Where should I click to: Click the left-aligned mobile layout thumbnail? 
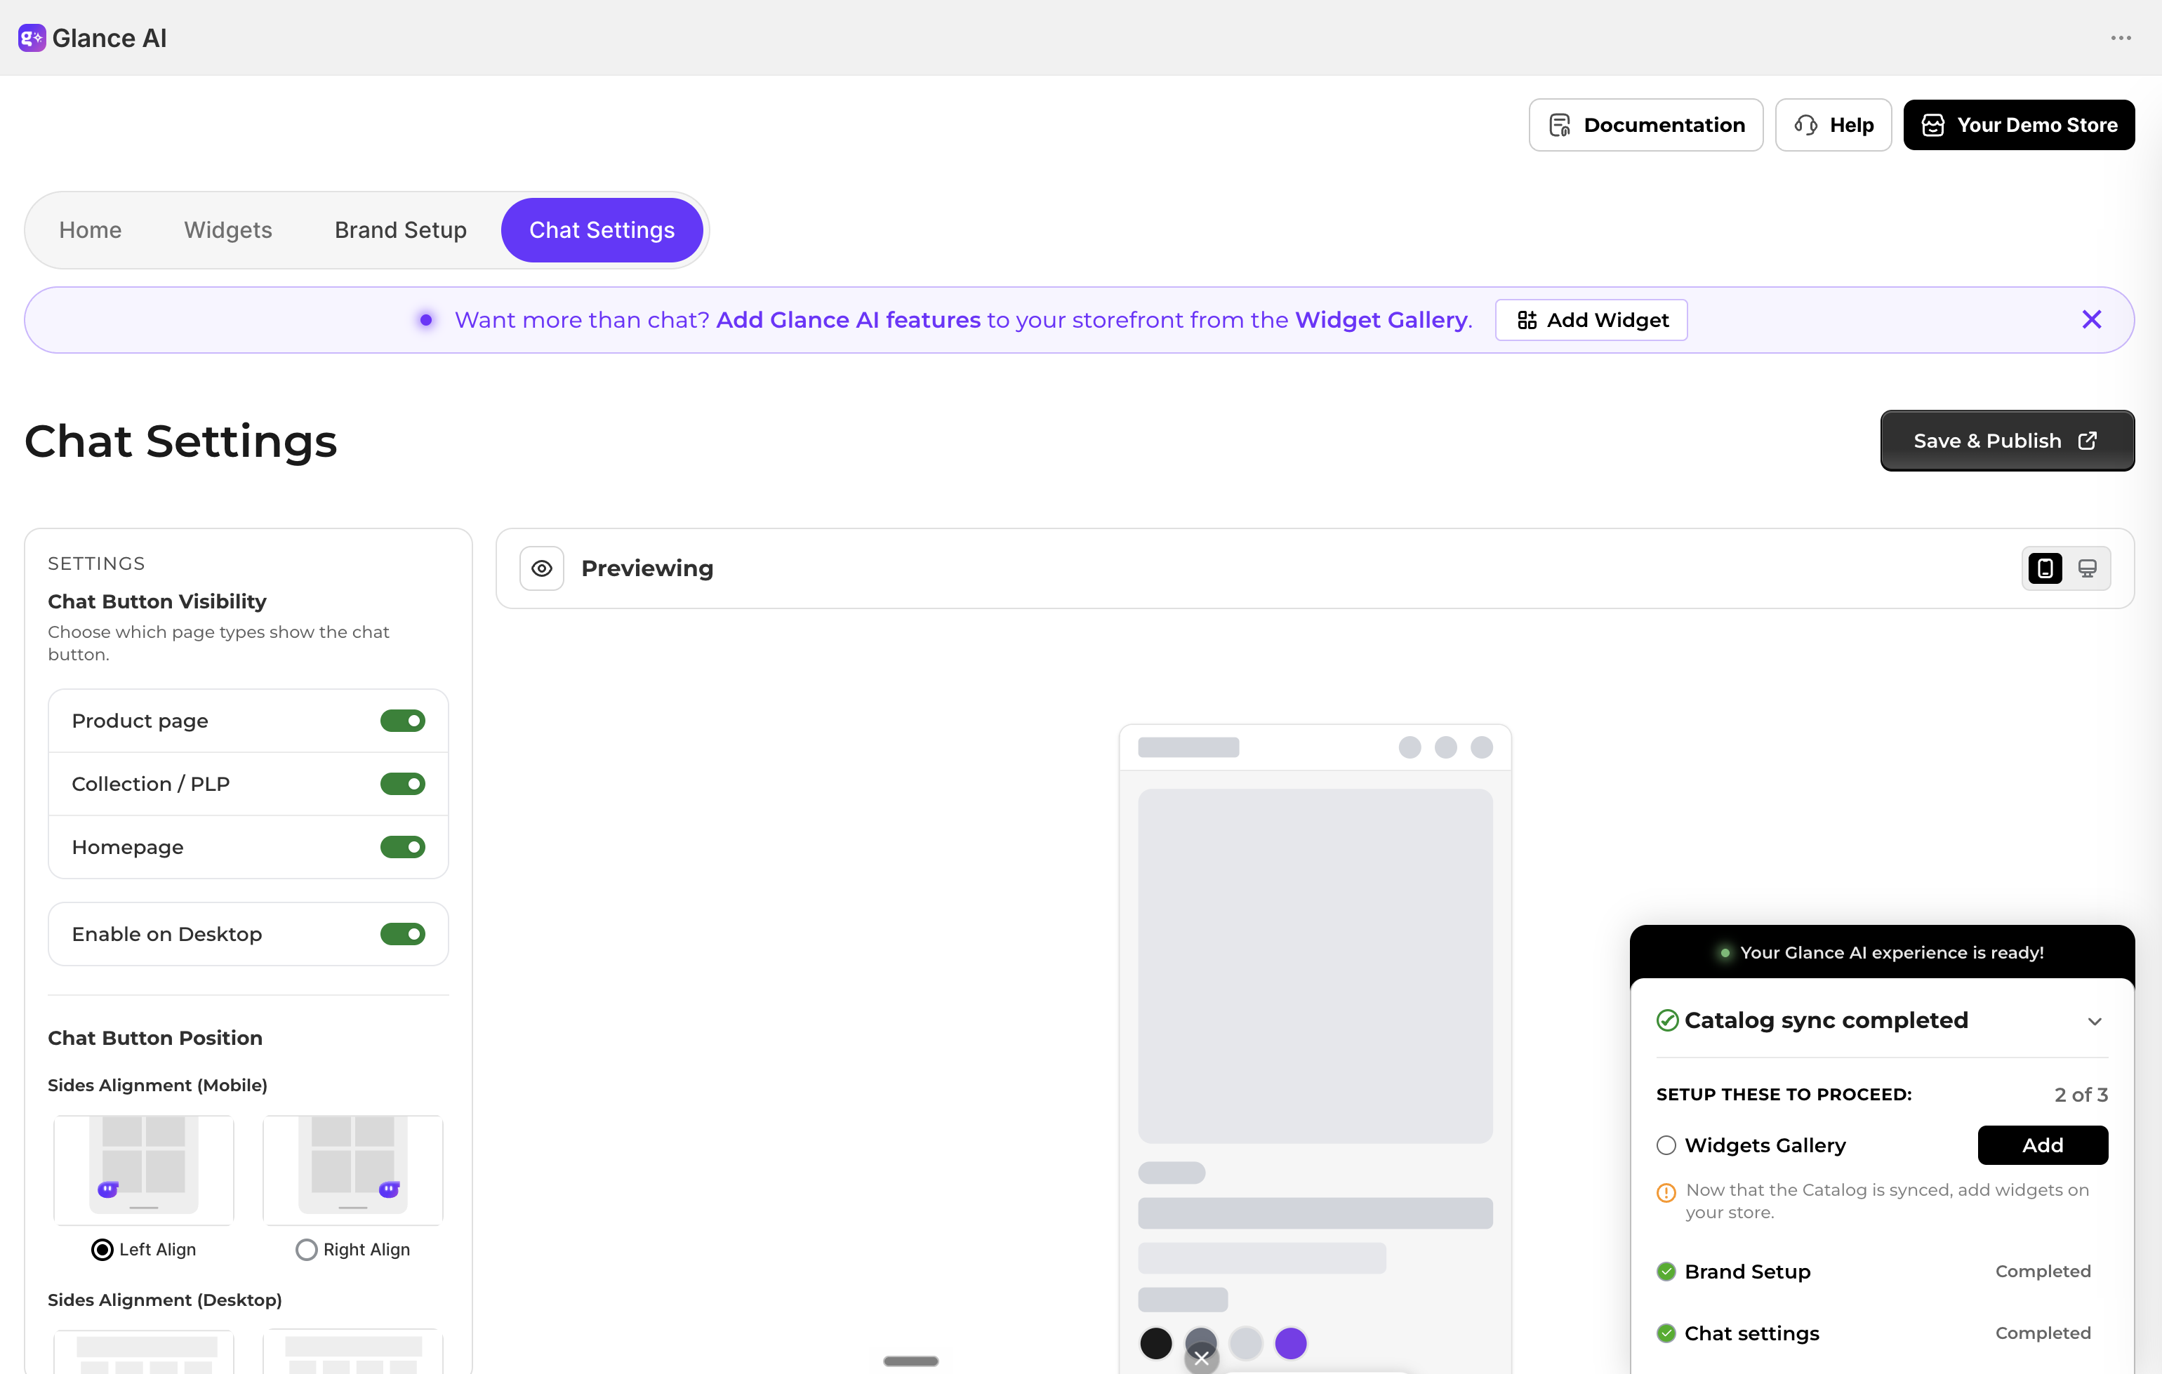pyautogui.click(x=144, y=1169)
